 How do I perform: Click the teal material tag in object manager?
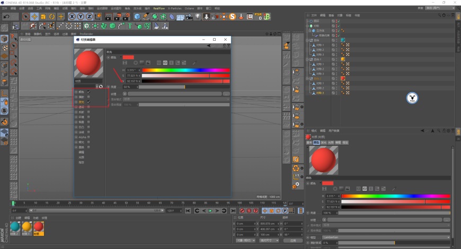(x=343, y=40)
